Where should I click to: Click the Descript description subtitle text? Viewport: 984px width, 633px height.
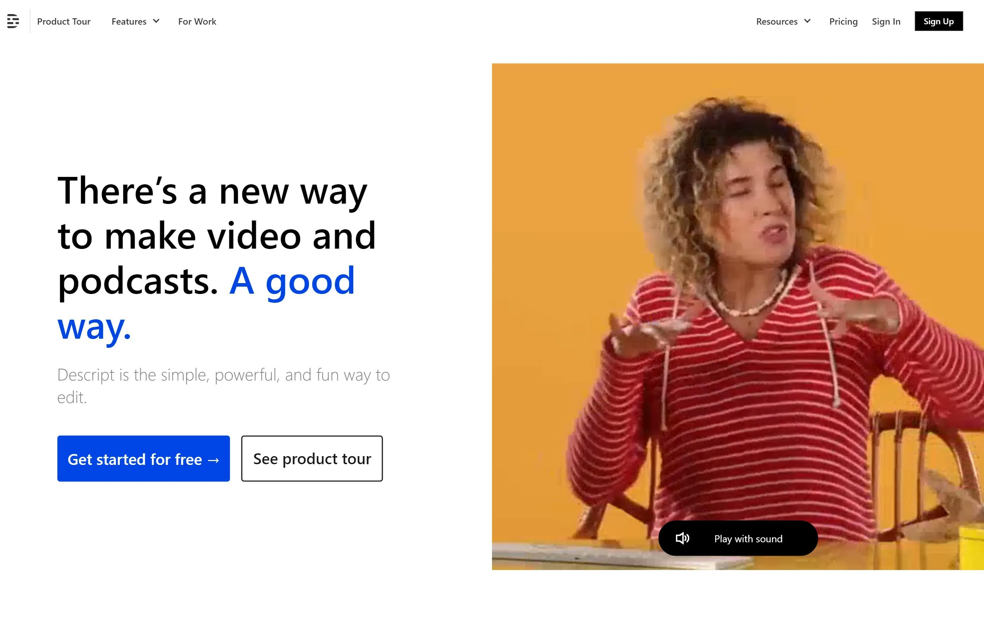point(224,386)
